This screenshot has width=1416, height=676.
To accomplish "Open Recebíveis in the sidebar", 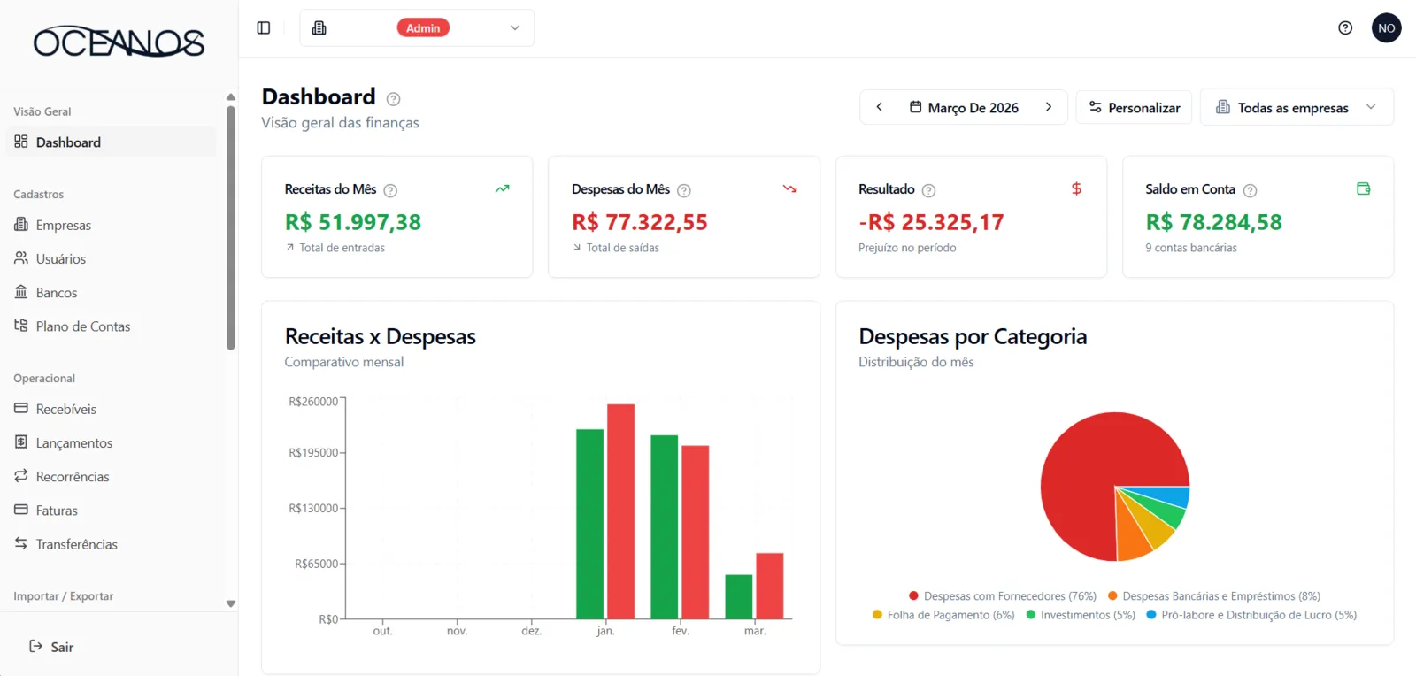I will point(112,409).
